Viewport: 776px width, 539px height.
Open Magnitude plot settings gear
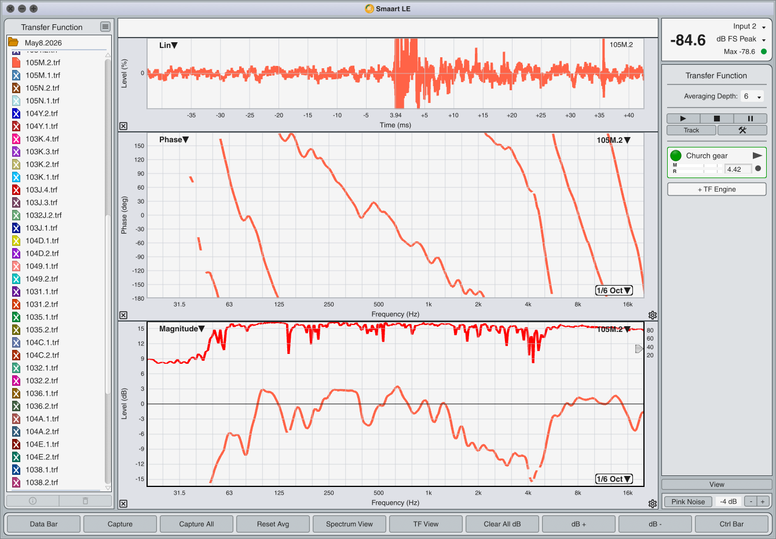(653, 504)
